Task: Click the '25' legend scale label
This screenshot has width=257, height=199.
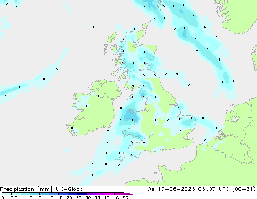Action: pyautogui.click(x=79, y=197)
